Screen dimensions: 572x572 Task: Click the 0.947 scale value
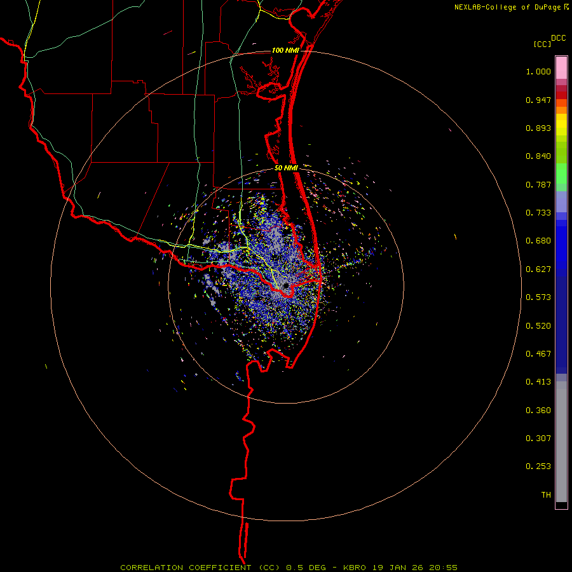pos(538,100)
